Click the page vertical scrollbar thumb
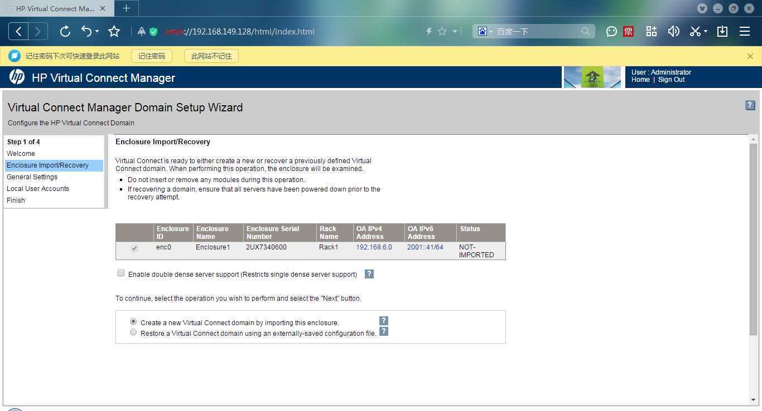This screenshot has width=762, height=411. [754, 239]
